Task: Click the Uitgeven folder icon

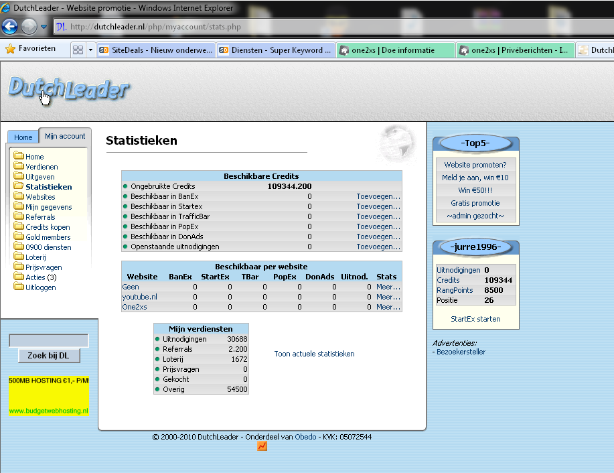Action: click(18, 176)
